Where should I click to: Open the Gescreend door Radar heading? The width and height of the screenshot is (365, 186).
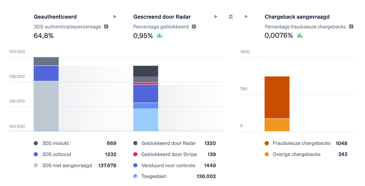click(x=162, y=17)
